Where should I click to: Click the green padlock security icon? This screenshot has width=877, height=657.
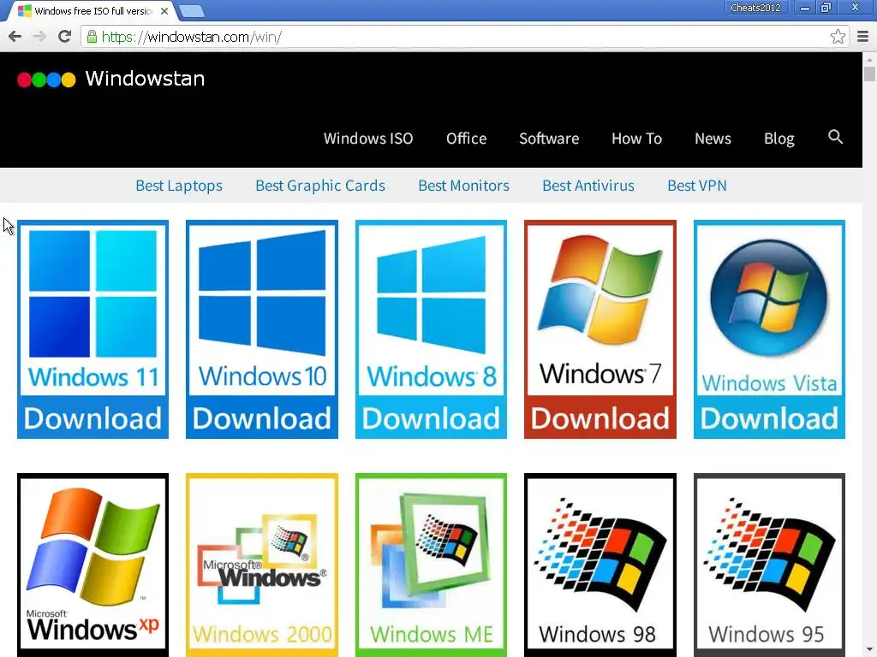(92, 37)
